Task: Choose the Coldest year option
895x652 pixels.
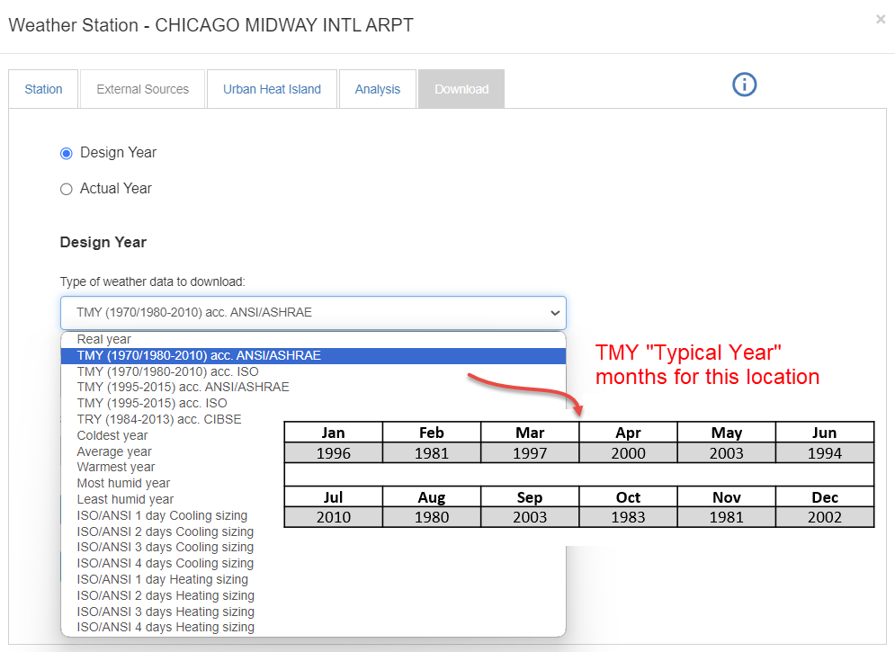Action: (x=112, y=435)
